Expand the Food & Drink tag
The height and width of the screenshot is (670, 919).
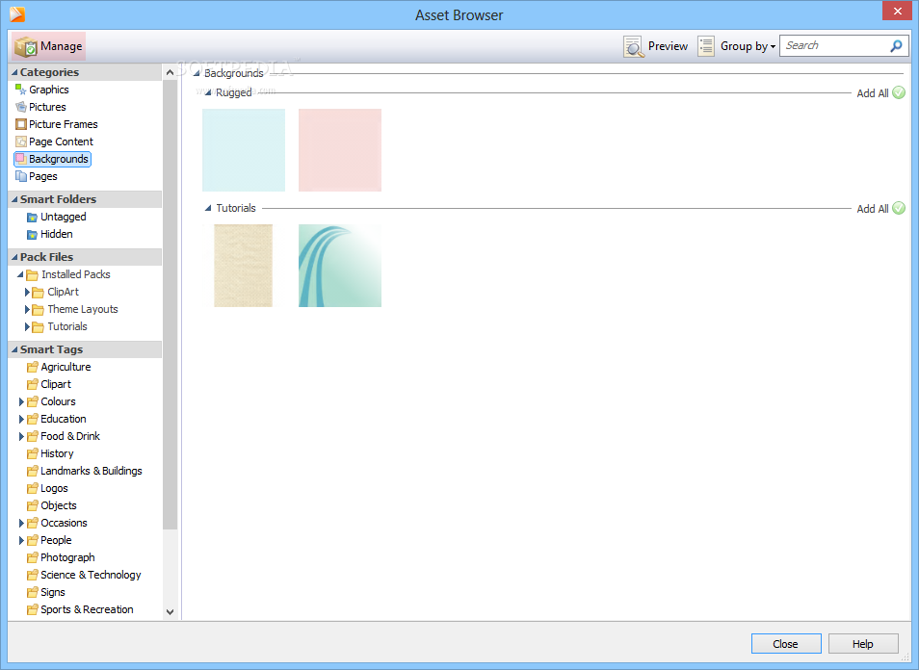pos(22,436)
